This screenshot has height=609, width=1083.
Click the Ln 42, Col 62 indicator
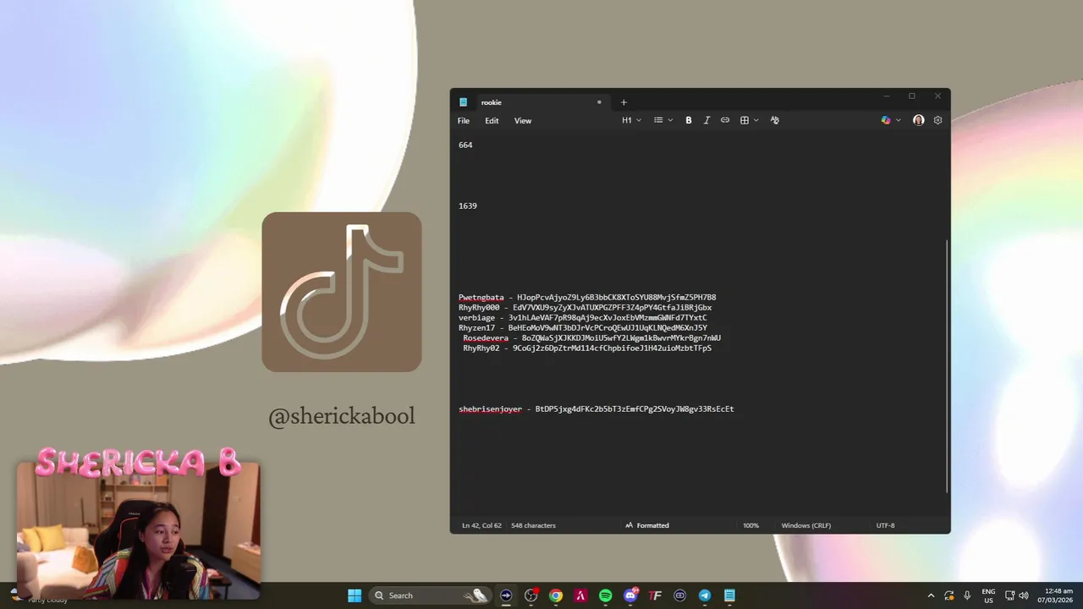point(481,525)
